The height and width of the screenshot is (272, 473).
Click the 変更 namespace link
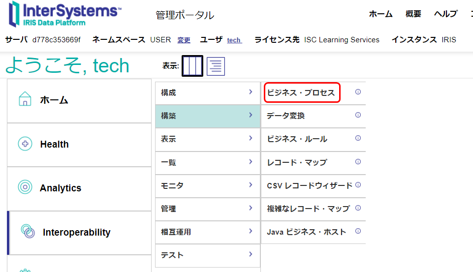click(184, 40)
